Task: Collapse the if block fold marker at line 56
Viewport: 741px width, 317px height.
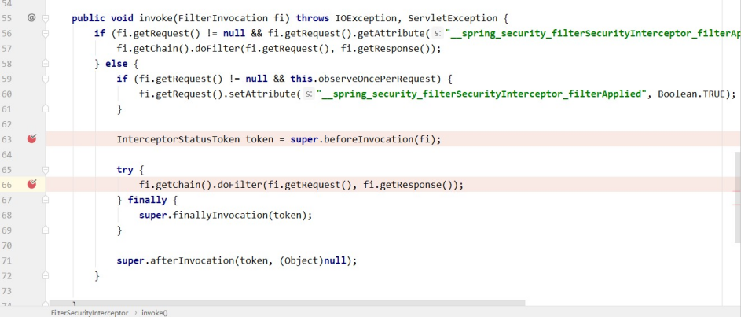Action: click(x=46, y=32)
